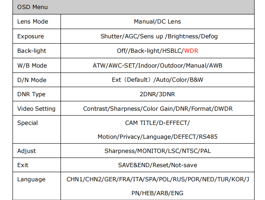Click the OSD Menu table header
Viewport: 265px width, 200px height.
[x=32, y=7]
